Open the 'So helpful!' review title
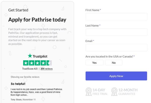Image resolution: width=151 pixels, height=103 pixels. click(x=18, y=84)
